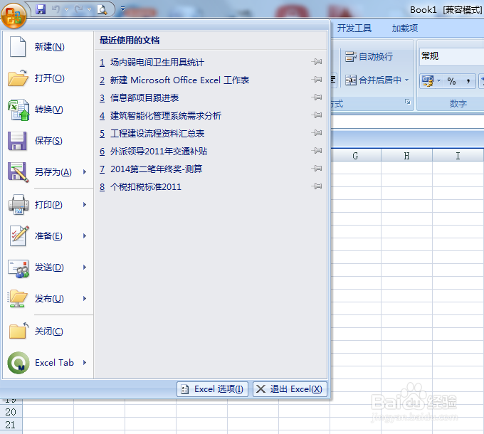
Task: Open the accounting number format dropdown arrow
Action: 438,81
